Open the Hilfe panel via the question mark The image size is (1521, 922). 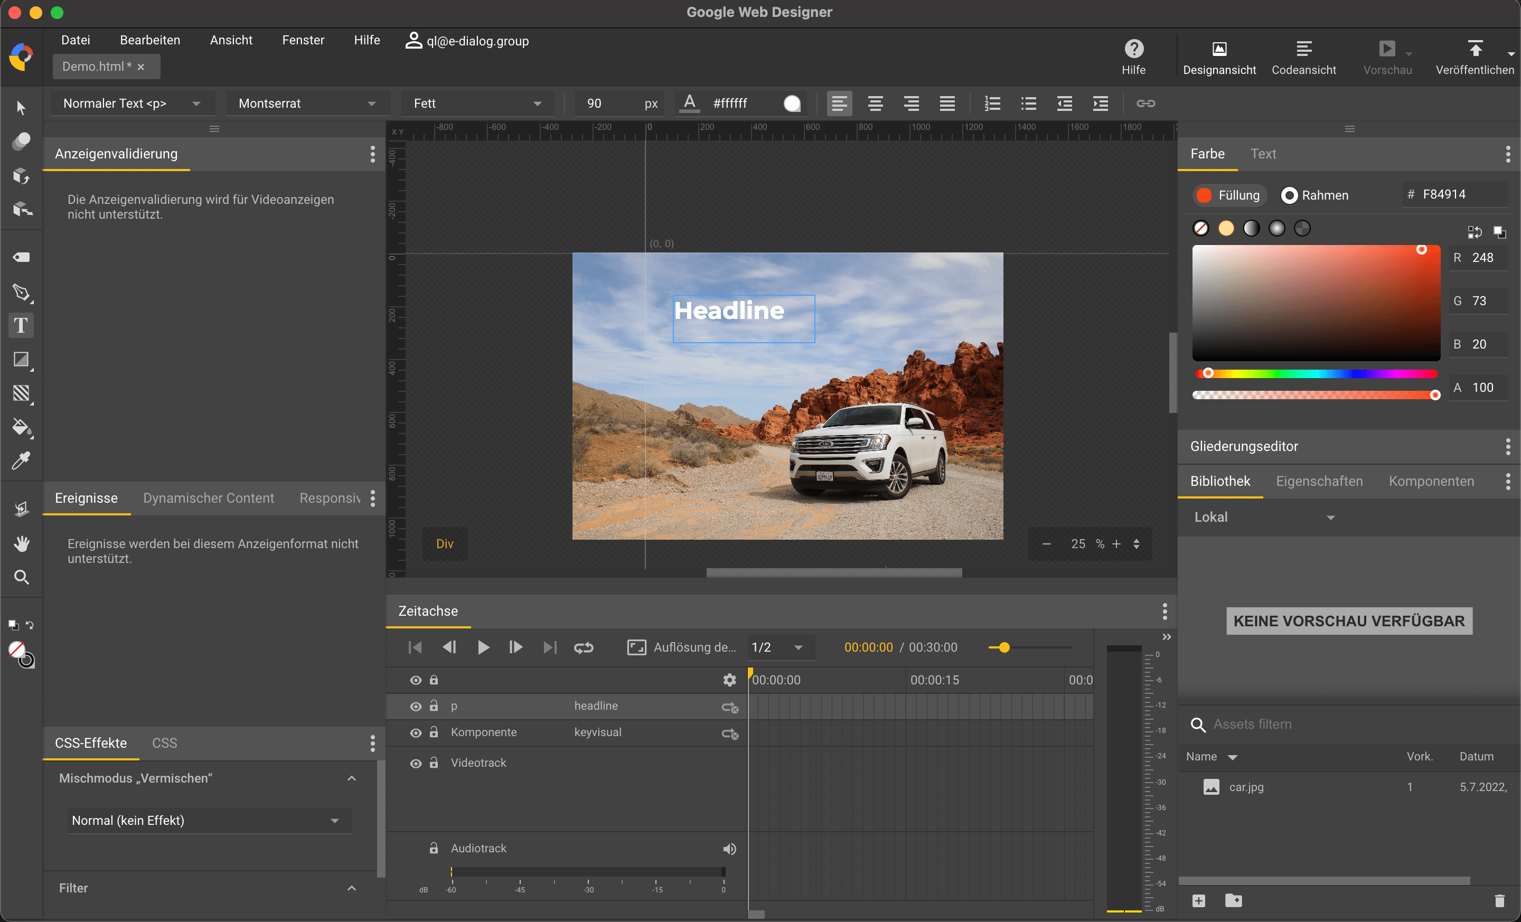pyautogui.click(x=1134, y=49)
